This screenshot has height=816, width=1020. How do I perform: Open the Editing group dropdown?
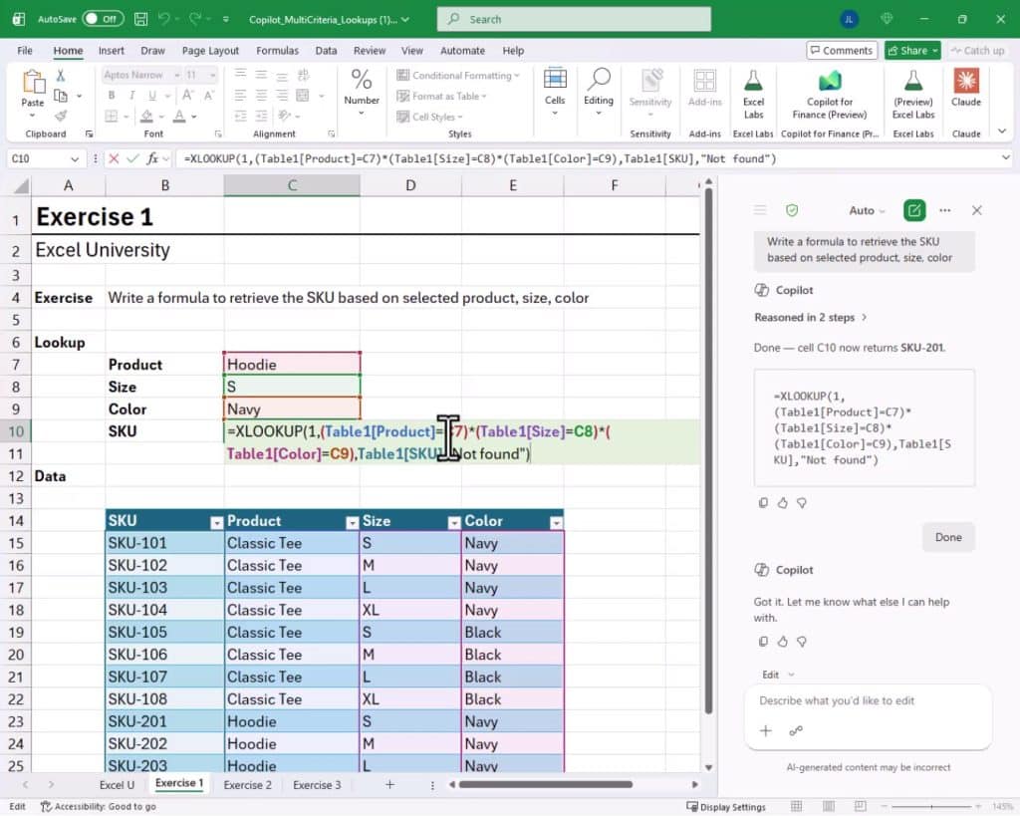coord(598,92)
